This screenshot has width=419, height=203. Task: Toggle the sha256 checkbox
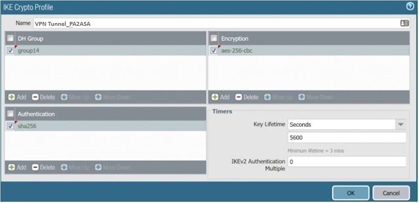click(11, 126)
